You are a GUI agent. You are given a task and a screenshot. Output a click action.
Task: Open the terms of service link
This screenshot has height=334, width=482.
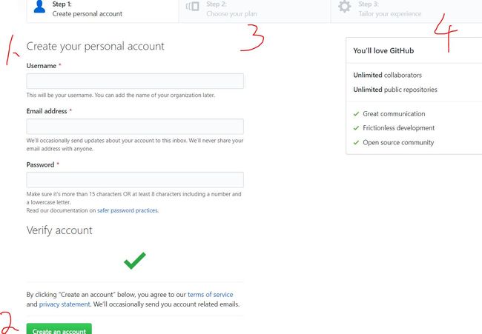[211, 295]
